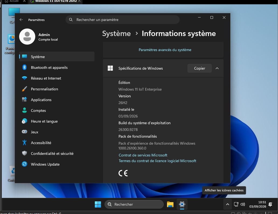Open Paramètres avancés du système link
278x214 pixels.
pyautogui.click(x=165, y=50)
